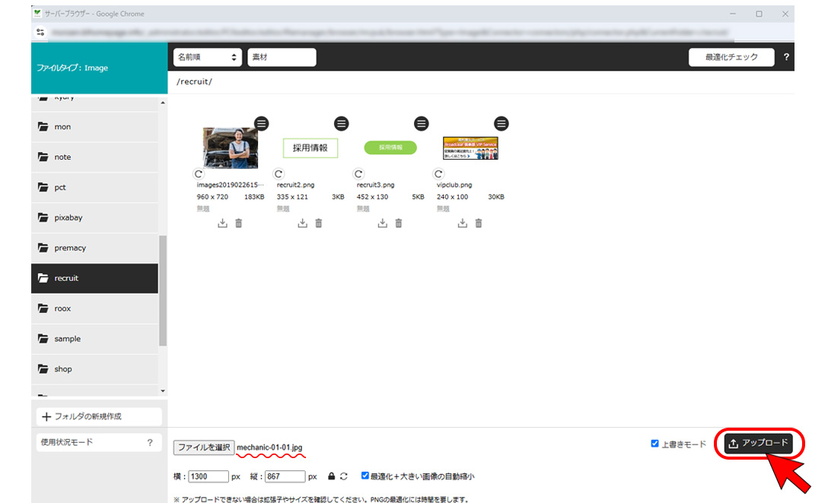Click ファイルを選択 to choose a file

(203, 447)
